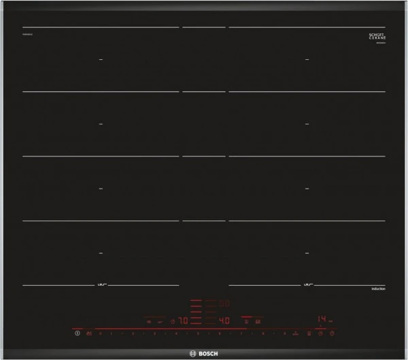Select the right zone display showing 4.0
Viewport: 408px width, 360px height.
coord(224,321)
